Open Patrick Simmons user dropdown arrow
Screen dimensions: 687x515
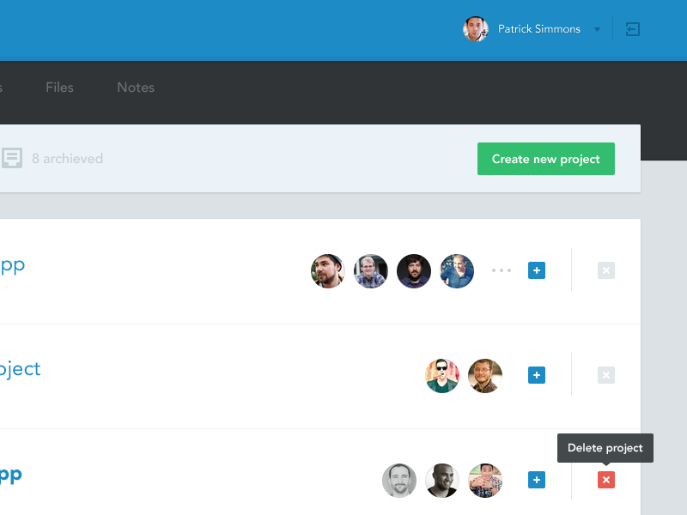tap(597, 30)
